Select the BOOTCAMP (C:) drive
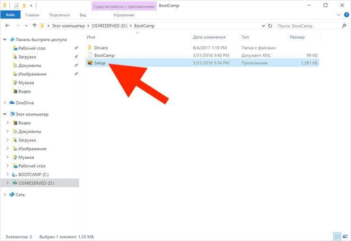This screenshot has height=241, width=351. coord(34,174)
